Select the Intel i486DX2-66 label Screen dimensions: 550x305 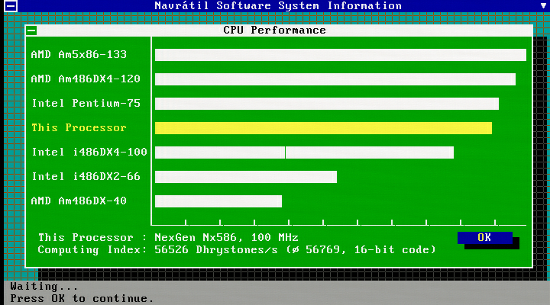86,176
